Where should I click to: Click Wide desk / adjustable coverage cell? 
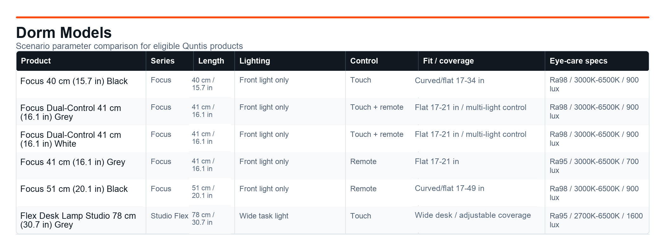473,215
